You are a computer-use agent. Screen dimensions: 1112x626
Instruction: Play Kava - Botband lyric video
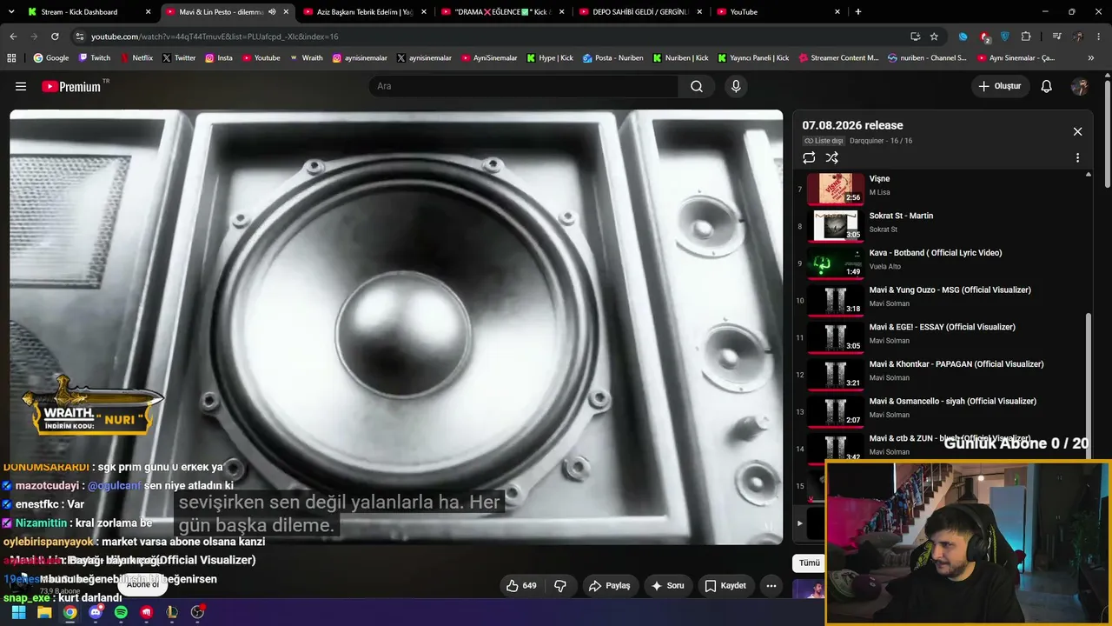[x=943, y=263]
